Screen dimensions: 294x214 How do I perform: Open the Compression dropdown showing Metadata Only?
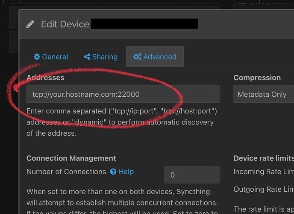(264, 94)
